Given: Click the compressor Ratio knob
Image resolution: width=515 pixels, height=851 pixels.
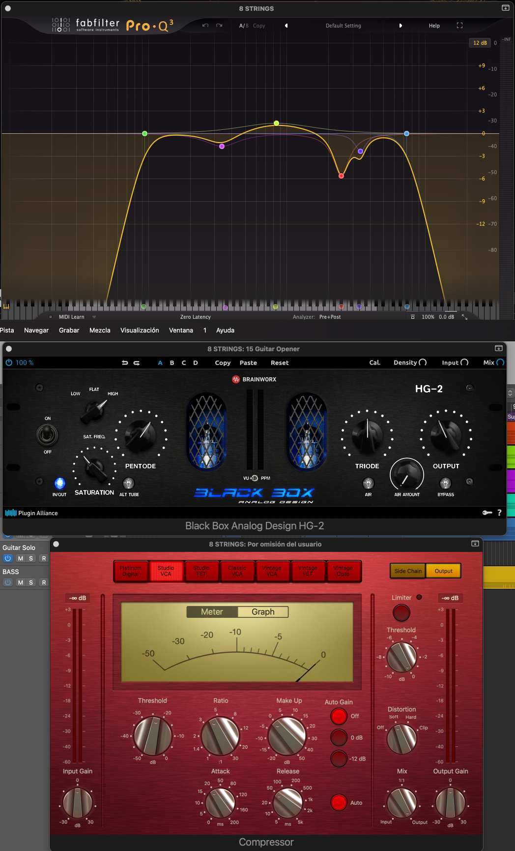Looking at the screenshot, I should pos(221,736).
